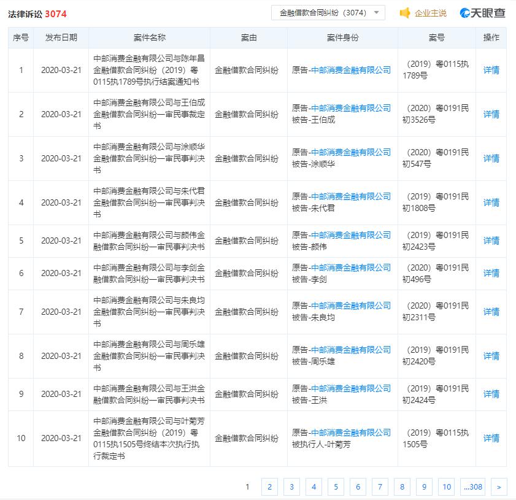
Task: Go to page 10 of results
Action: pyautogui.click(x=446, y=487)
